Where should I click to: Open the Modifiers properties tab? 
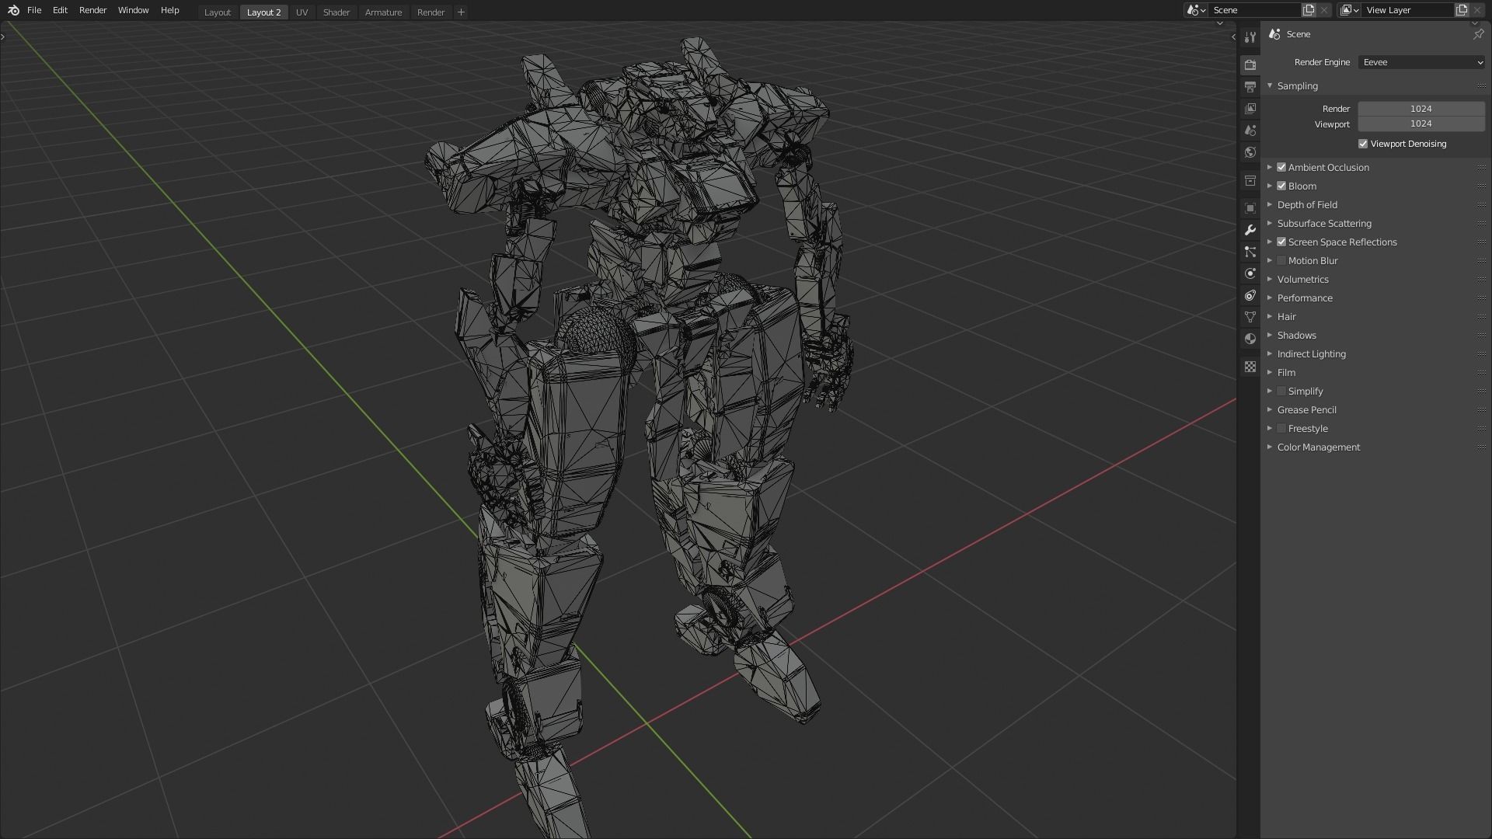[1250, 230]
